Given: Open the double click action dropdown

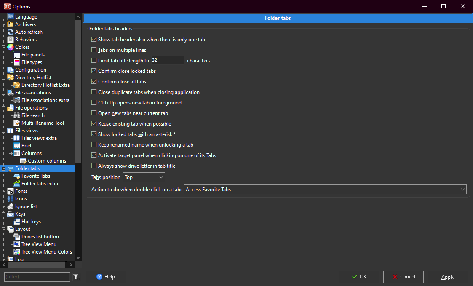Looking at the screenshot, I should [x=325, y=190].
